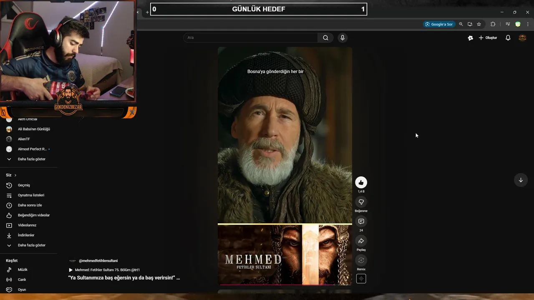
Task: Share the Short using the Paylaş button
Action: [361, 241]
